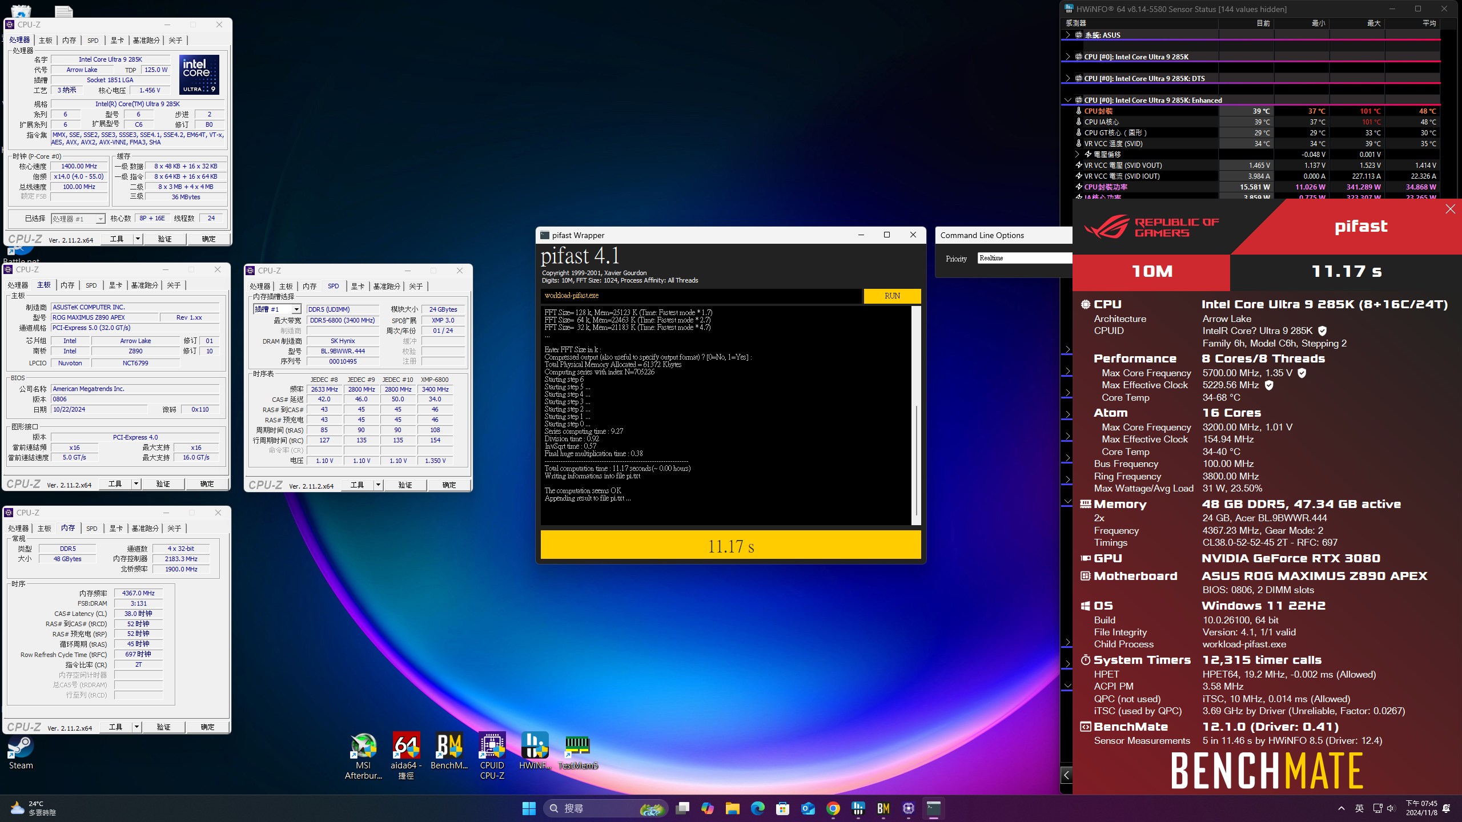Open the 处理器 #1 selection combo box

click(78, 219)
